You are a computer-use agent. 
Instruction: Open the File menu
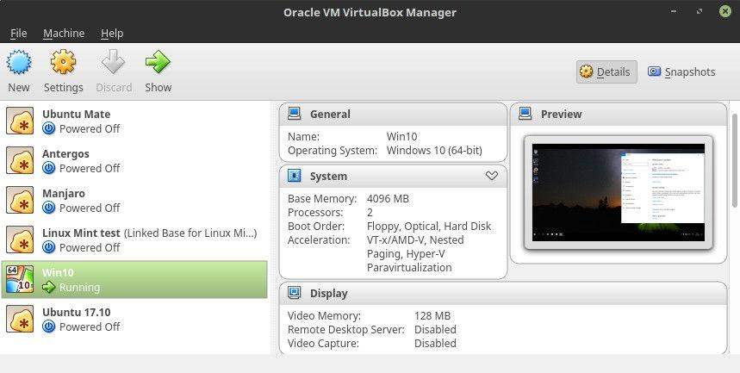coord(18,33)
